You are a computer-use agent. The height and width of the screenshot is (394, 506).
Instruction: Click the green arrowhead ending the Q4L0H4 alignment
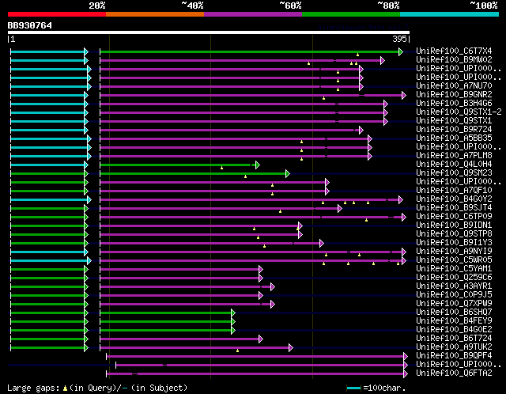[257, 165]
